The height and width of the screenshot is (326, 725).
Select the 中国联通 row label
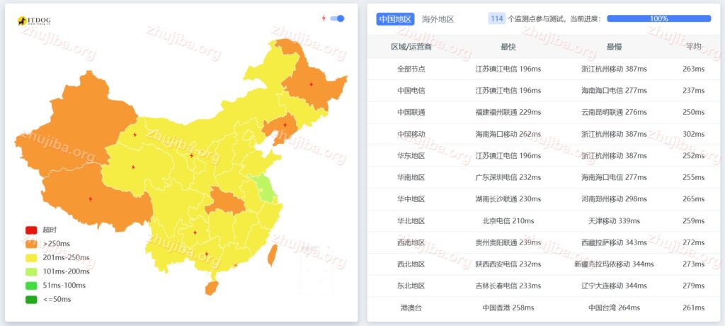[x=411, y=112]
